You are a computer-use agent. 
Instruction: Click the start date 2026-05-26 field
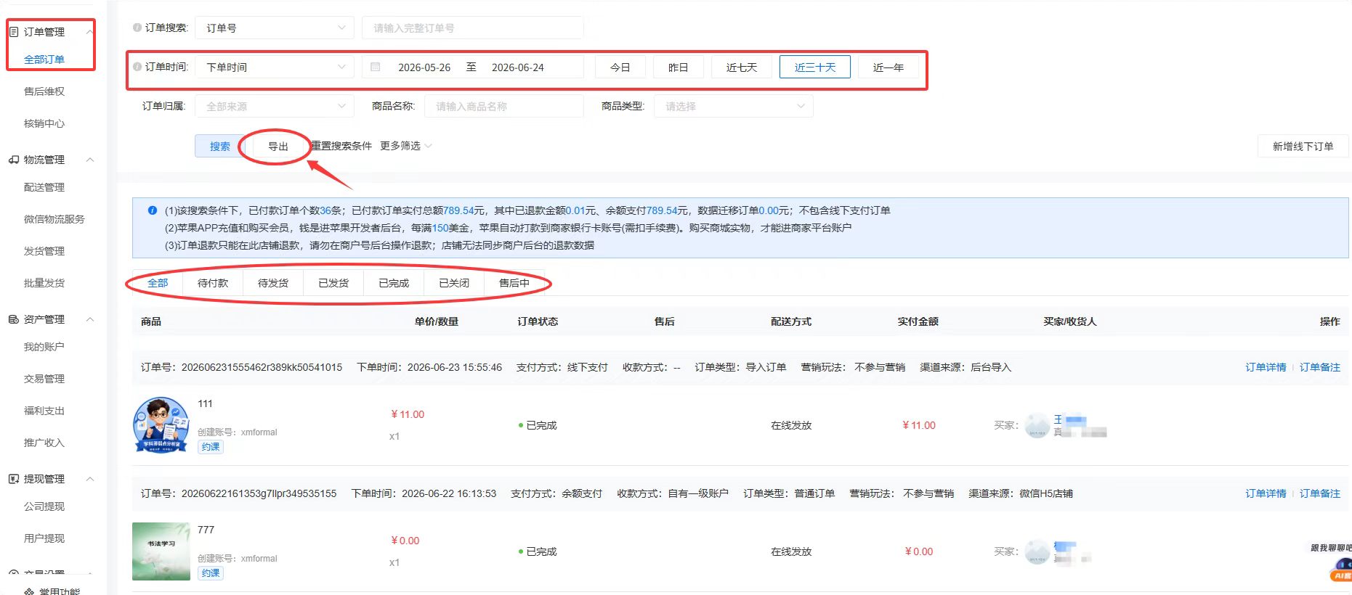click(424, 67)
